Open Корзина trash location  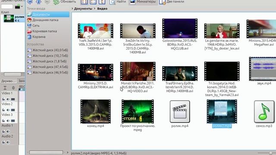click(x=36, y=37)
